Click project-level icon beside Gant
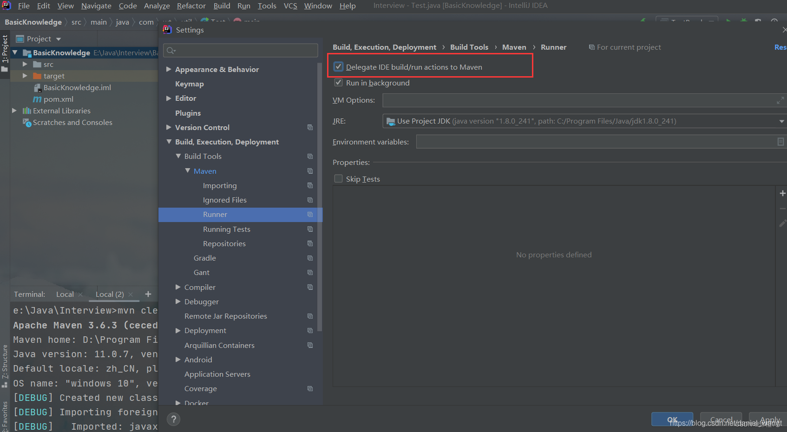The image size is (787, 432). (x=310, y=272)
